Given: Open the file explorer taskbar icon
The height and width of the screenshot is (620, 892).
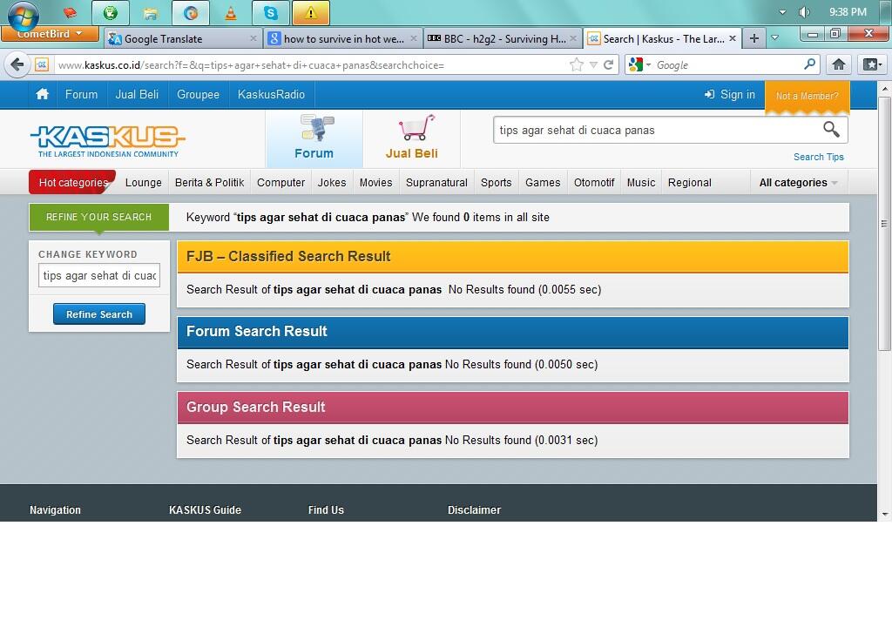Looking at the screenshot, I should click(151, 12).
